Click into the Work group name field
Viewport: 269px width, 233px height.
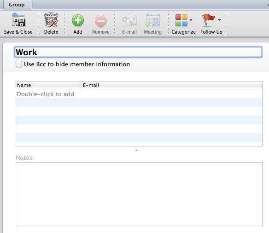138,52
